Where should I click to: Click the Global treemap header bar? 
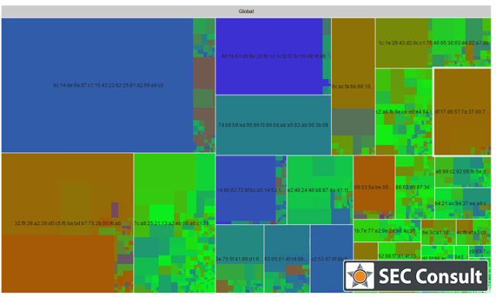pos(246,12)
